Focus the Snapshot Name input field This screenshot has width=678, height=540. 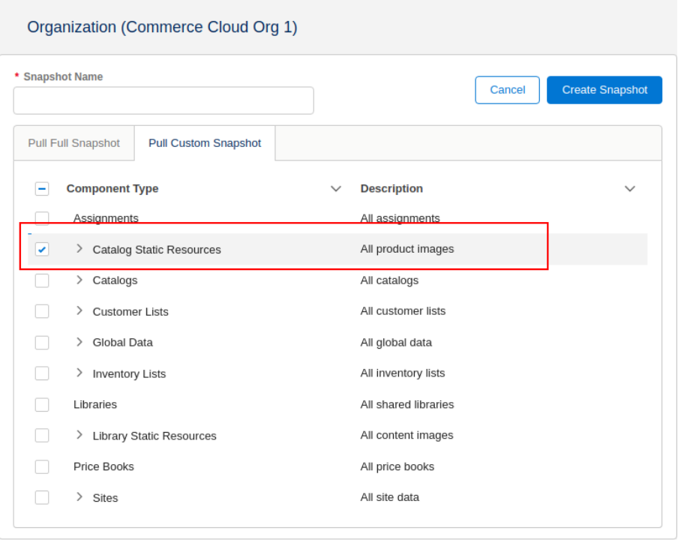coord(163,100)
